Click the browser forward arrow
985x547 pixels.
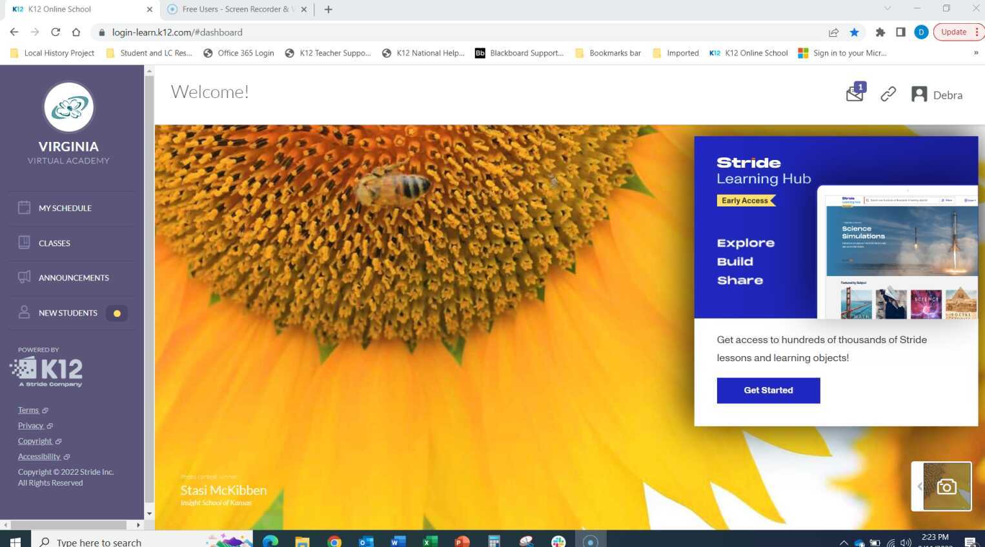[35, 32]
